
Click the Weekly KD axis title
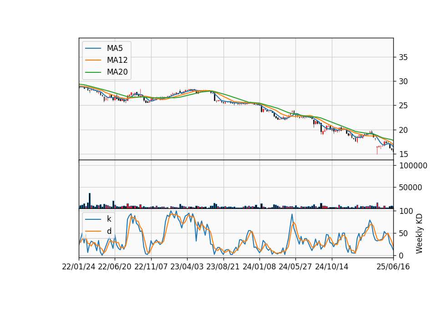[419, 234]
